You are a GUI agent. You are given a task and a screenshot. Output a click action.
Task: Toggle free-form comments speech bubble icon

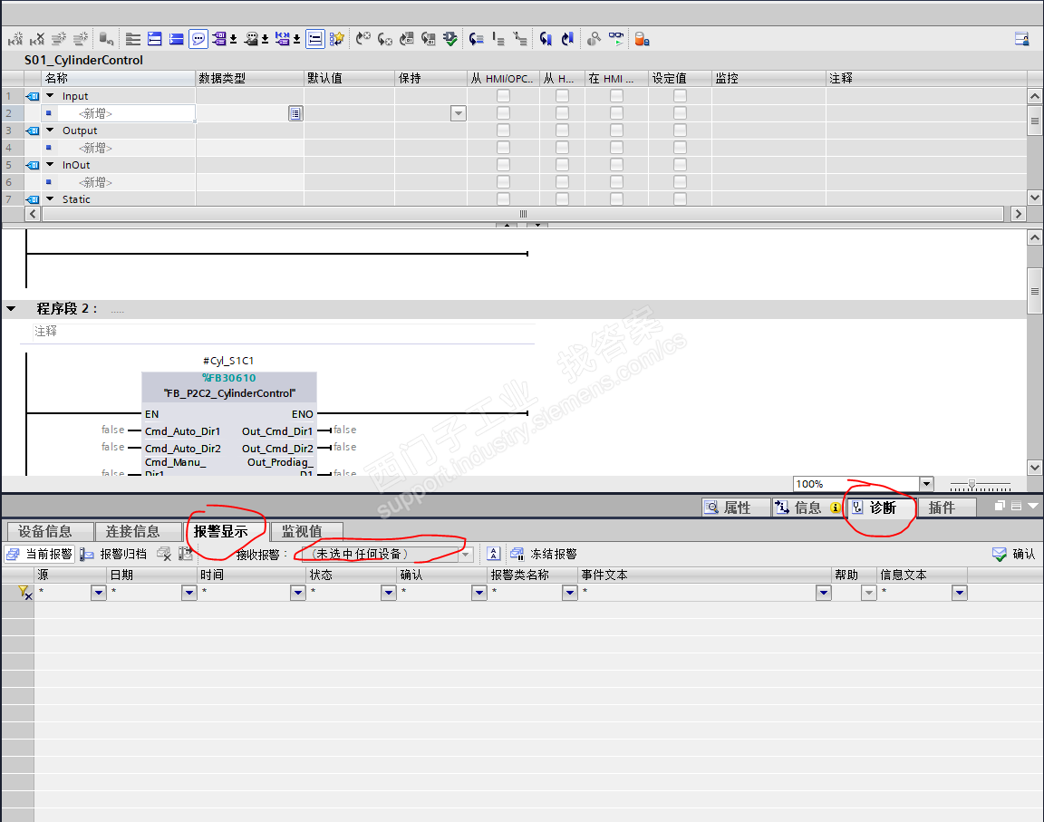point(198,39)
